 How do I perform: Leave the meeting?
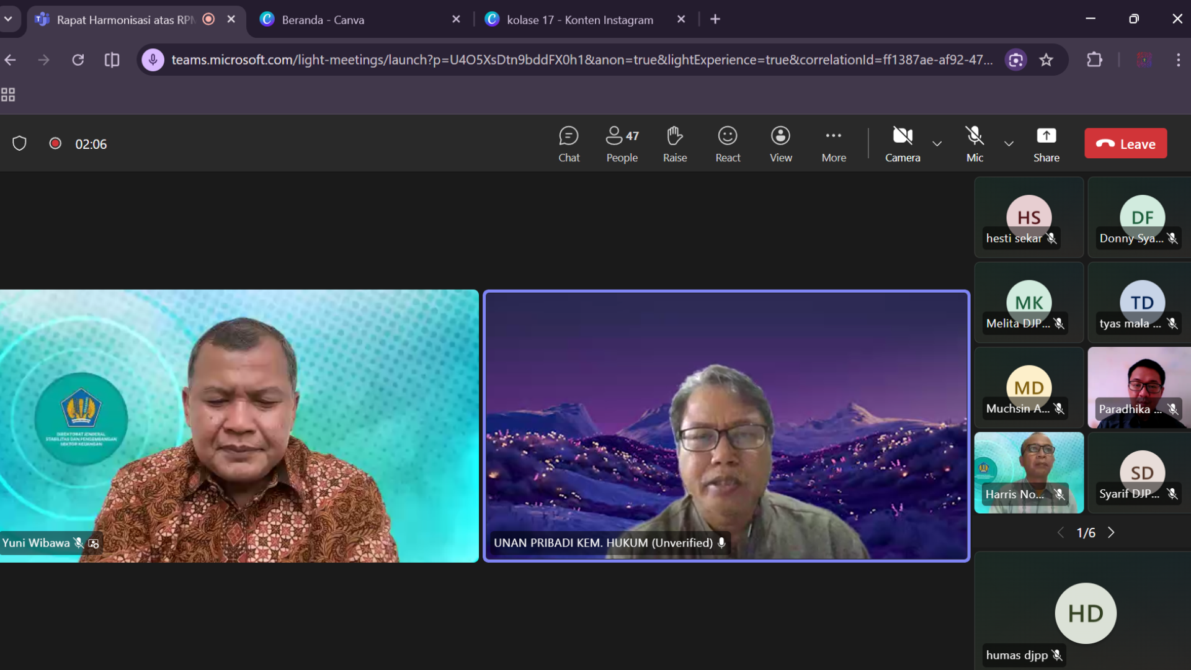point(1125,144)
